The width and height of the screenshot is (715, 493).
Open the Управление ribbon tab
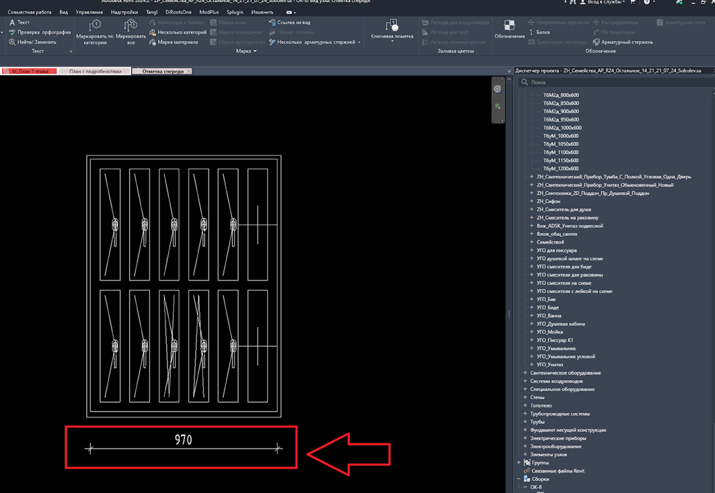coord(89,12)
